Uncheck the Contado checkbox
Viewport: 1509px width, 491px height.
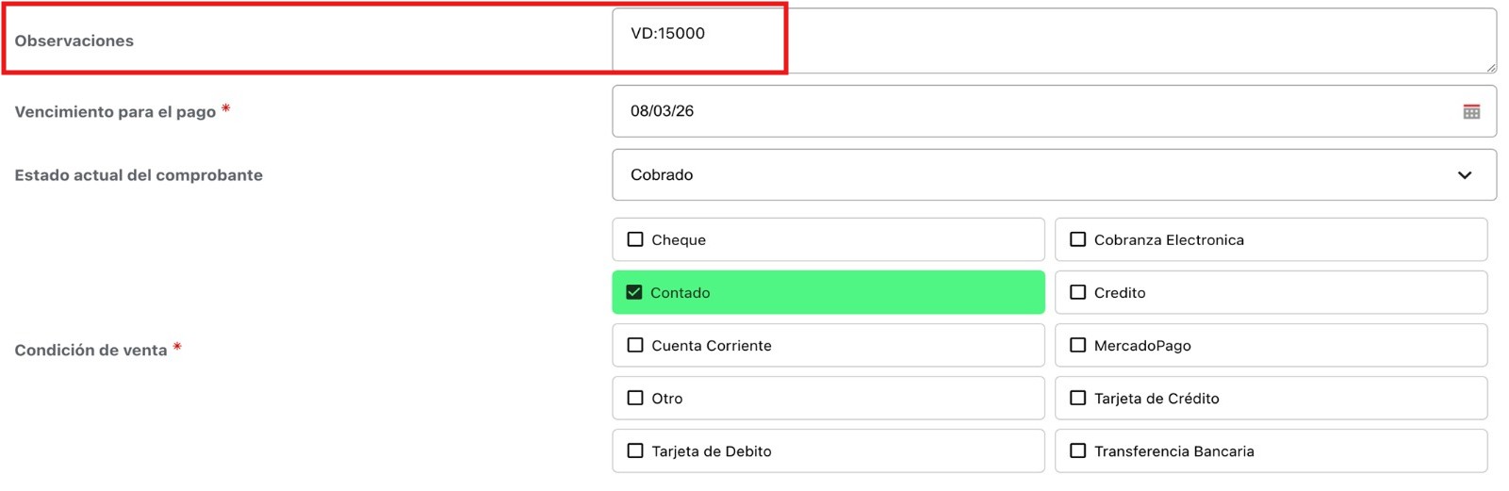[x=634, y=292]
